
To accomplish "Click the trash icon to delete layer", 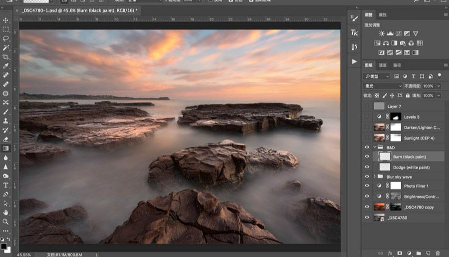I will pyautogui.click(x=438, y=254).
